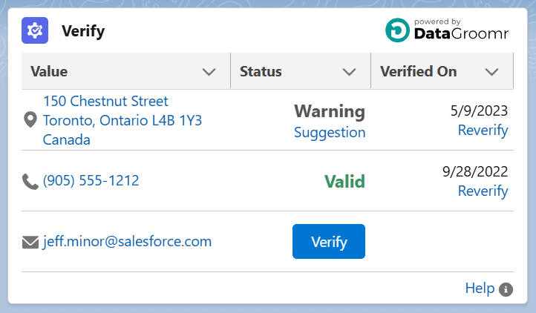This screenshot has height=313, width=536.
Task: Open the Value column dropdown chevron
Action: click(x=209, y=72)
